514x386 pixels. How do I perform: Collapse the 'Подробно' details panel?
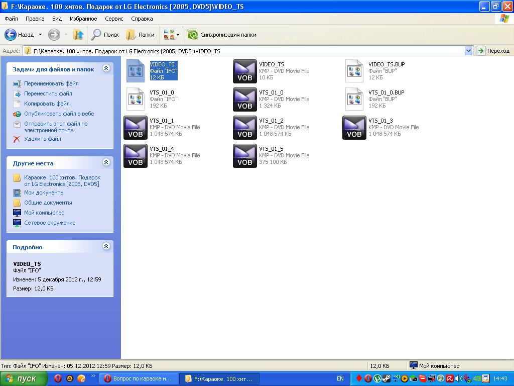point(106,246)
